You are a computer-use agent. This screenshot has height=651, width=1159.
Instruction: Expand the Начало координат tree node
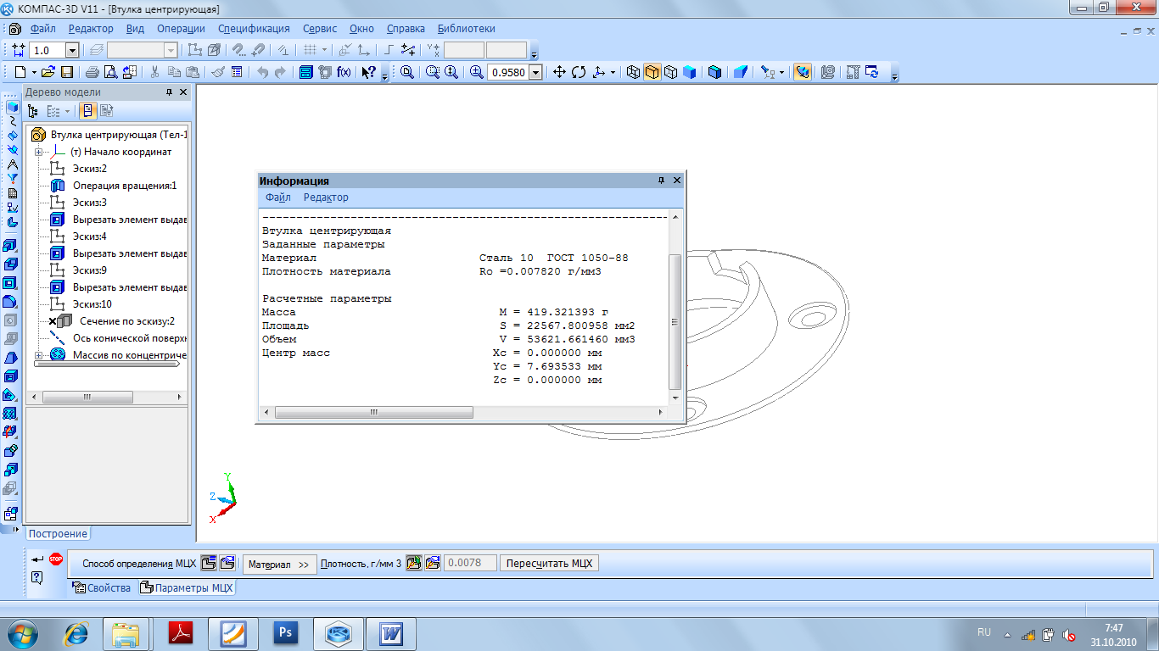(38, 152)
